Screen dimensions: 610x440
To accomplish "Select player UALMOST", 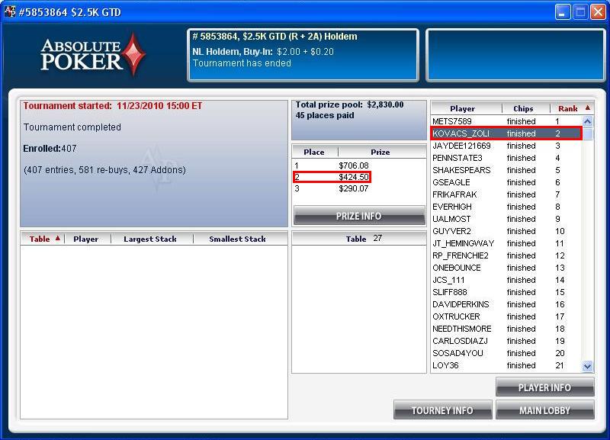I will tap(506, 219).
